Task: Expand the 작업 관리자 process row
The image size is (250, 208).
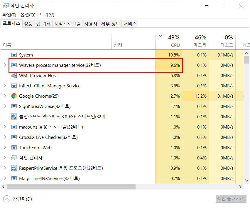Action: [5, 158]
